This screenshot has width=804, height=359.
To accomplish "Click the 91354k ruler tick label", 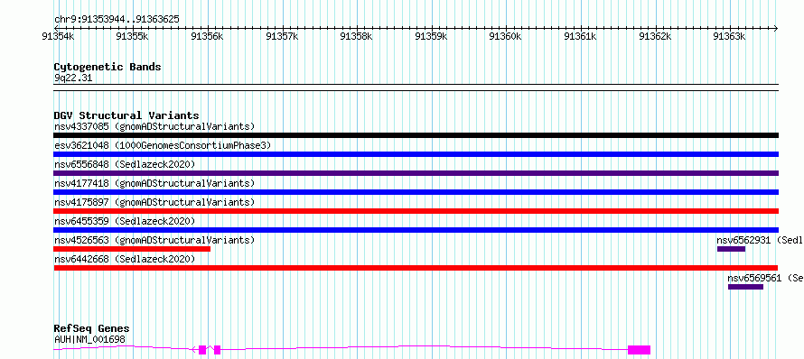I will (59, 36).
